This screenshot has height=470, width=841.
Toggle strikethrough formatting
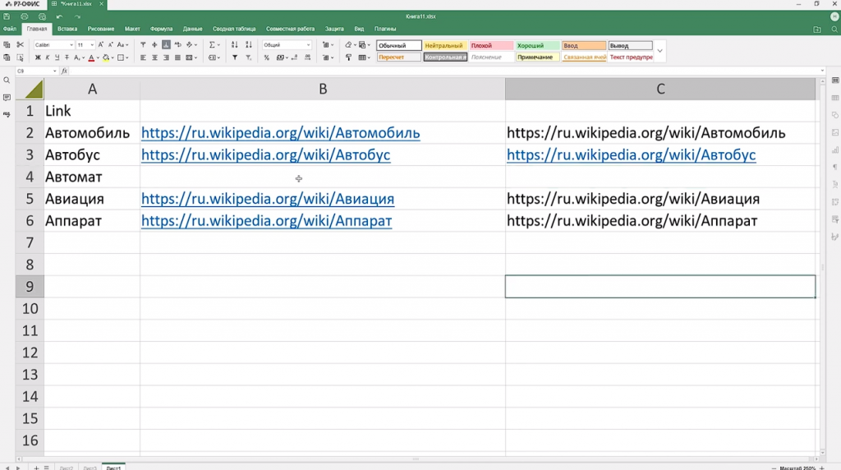[67, 58]
